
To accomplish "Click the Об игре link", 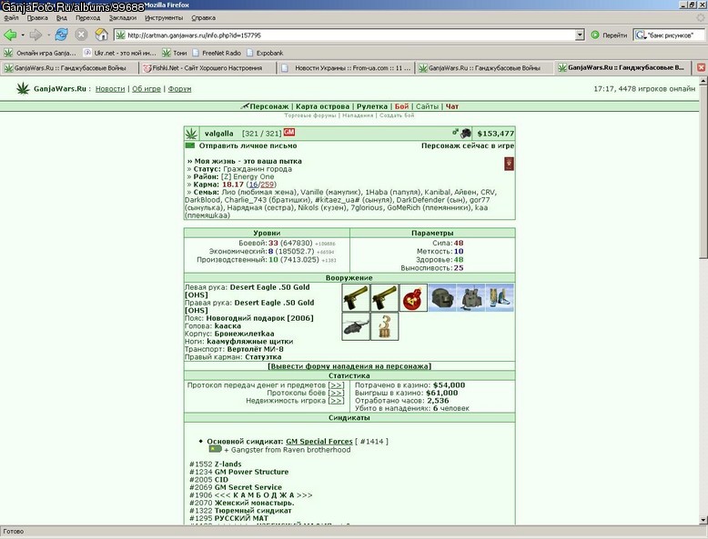I will 147,89.
